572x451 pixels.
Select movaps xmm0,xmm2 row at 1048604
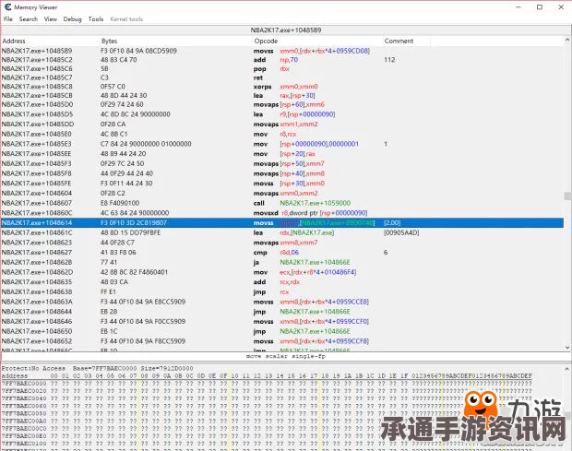pos(282,194)
